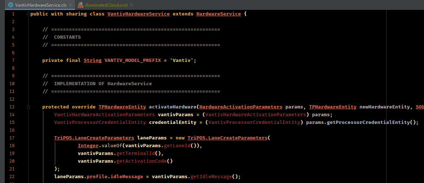Click line number 7 in the gutter
Screen dimensions: 424x183
pos(13,61)
